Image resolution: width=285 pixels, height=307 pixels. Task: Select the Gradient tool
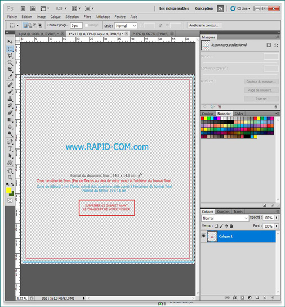[x=10, y=120]
